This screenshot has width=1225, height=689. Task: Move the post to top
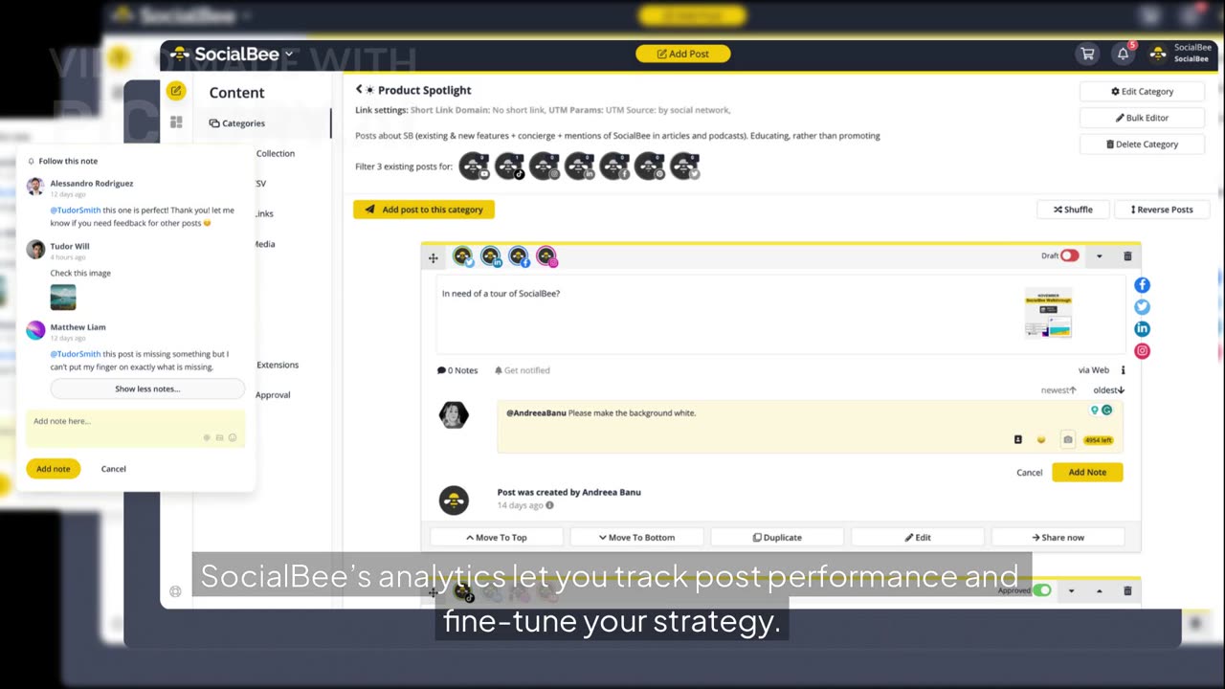tap(496, 538)
